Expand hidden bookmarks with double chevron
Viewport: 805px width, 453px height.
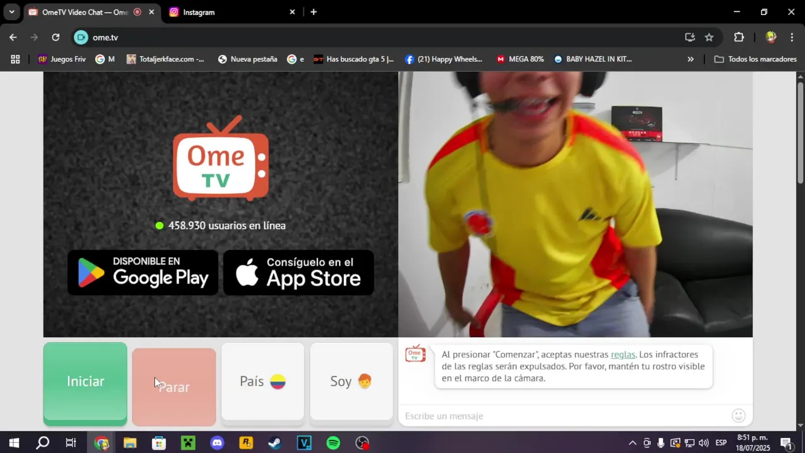(691, 59)
